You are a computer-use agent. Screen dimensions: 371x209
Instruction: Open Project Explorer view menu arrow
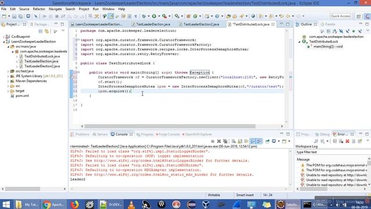(63, 31)
